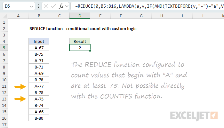
Task: Select column H header
Action: [162, 16]
